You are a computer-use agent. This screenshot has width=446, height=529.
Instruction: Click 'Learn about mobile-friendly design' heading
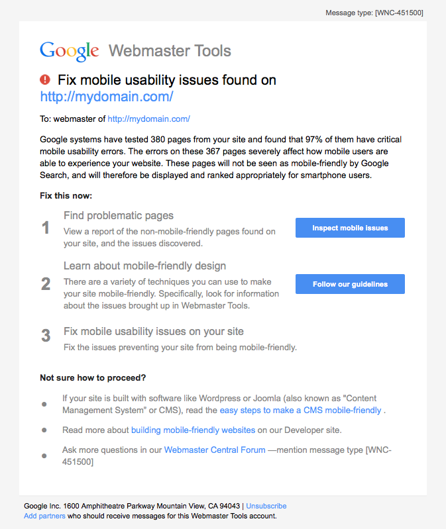tap(145, 266)
